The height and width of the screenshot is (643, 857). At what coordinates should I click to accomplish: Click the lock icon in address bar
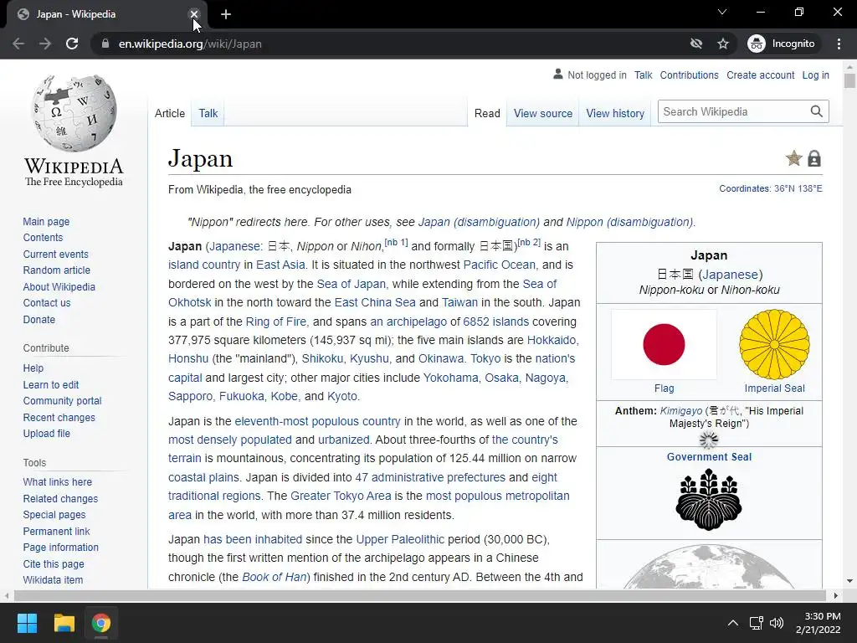click(105, 44)
